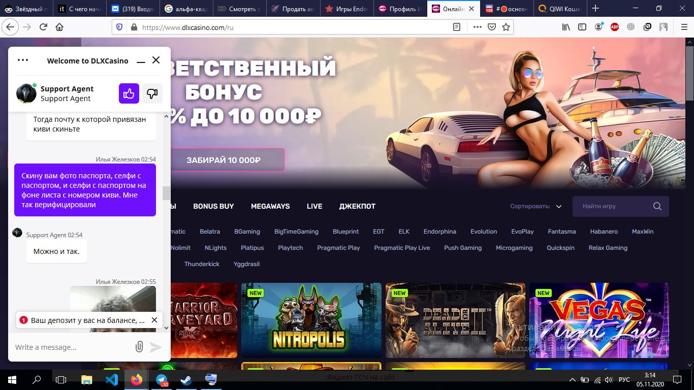Screen dimensions: 694x390
Task: Switch the РУС input language
Action: (x=624, y=380)
